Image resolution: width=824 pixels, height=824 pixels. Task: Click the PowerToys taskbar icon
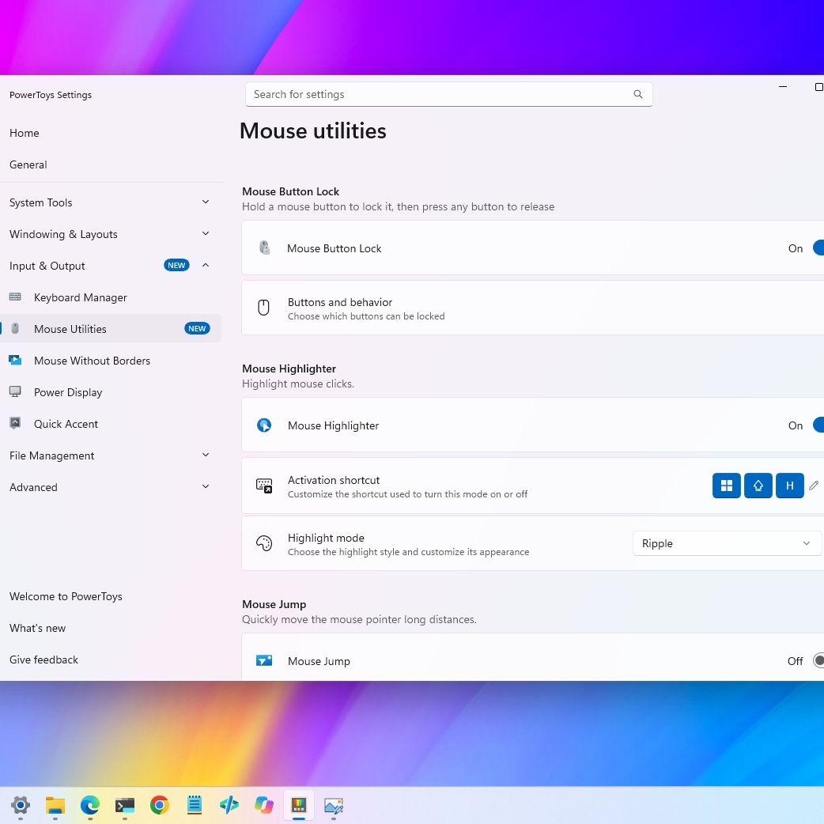click(x=298, y=805)
